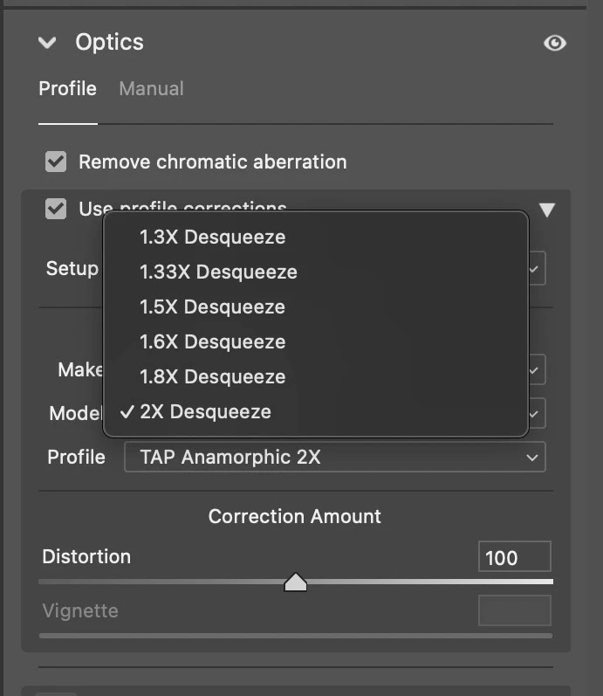Click the Vignette value field
Screen dimensions: 603x696
514,610
